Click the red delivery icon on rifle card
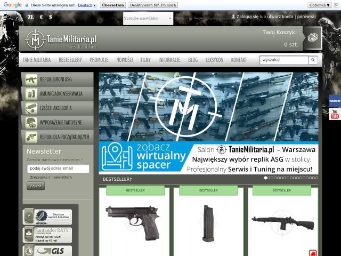This screenshot has height=256, width=341. 313,253
